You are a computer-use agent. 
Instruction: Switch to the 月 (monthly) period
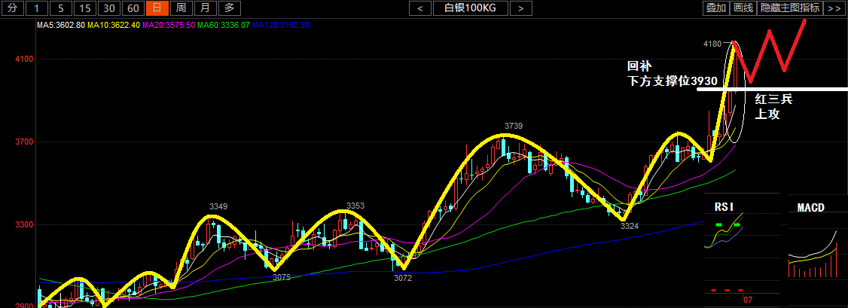pos(204,8)
